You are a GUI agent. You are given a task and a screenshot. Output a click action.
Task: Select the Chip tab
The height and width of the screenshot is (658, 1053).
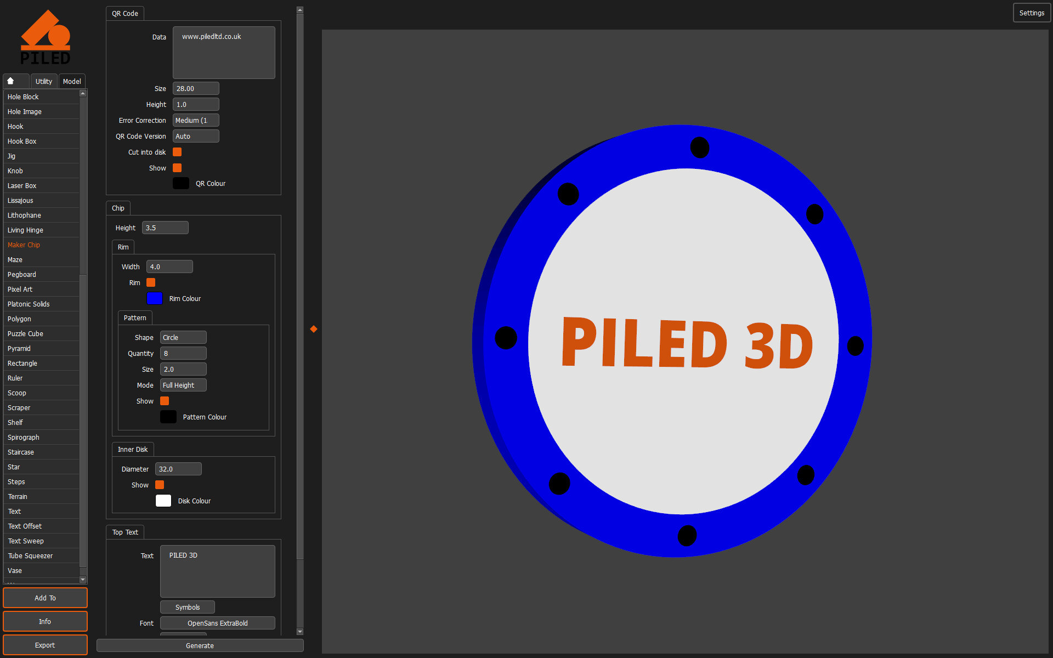[x=118, y=208]
